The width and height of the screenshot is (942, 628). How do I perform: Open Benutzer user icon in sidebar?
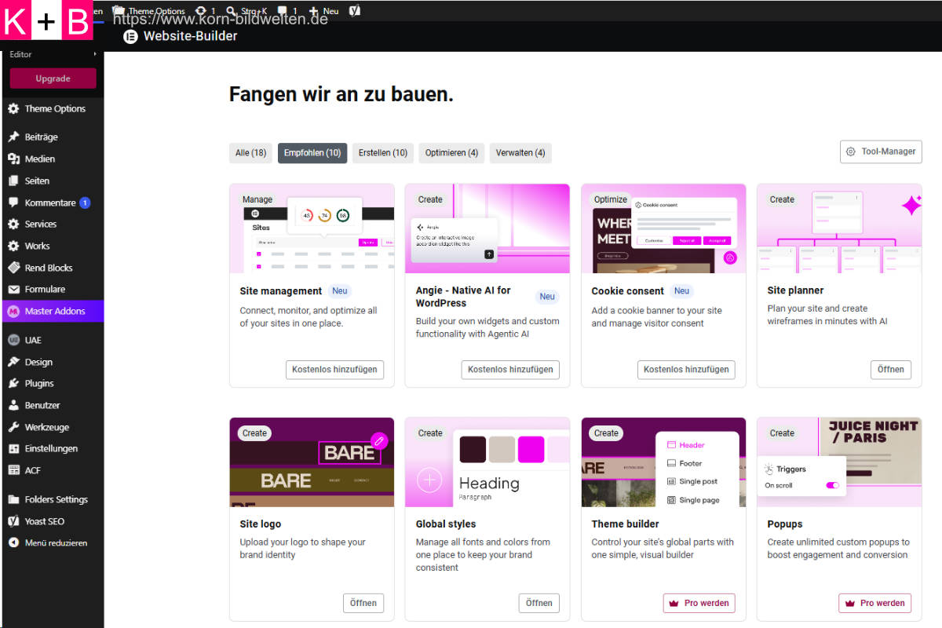pyautogui.click(x=13, y=405)
